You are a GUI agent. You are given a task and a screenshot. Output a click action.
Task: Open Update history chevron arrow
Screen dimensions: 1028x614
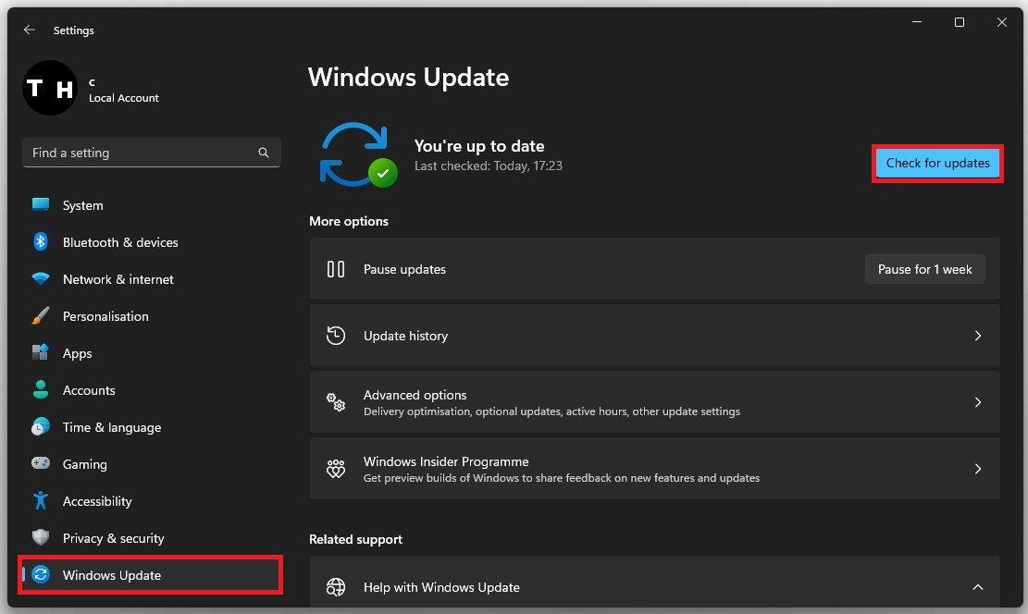pyautogui.click(x=977, y=337)
